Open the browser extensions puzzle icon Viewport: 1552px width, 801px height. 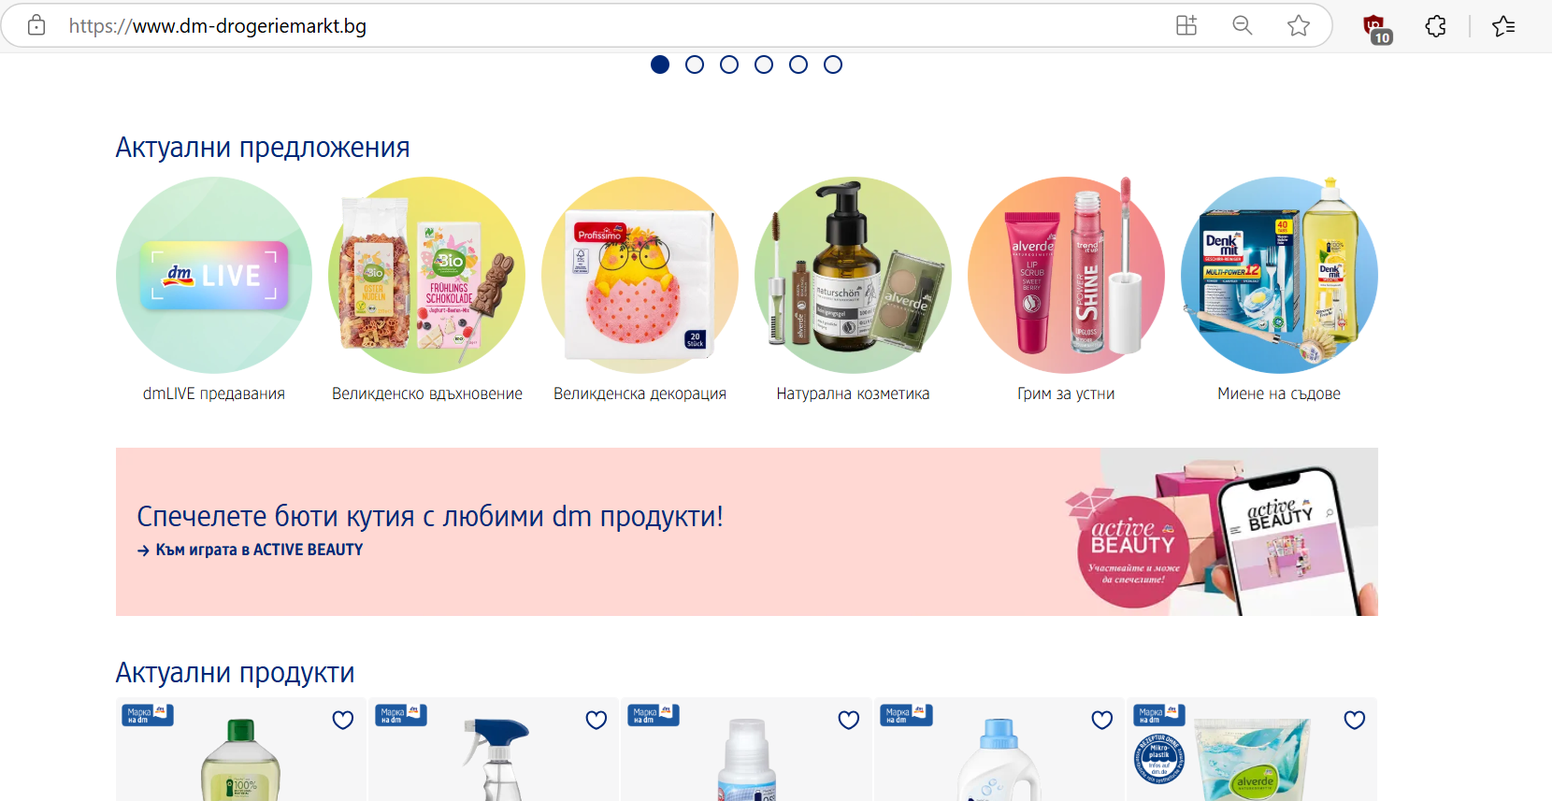[1435, 26]
